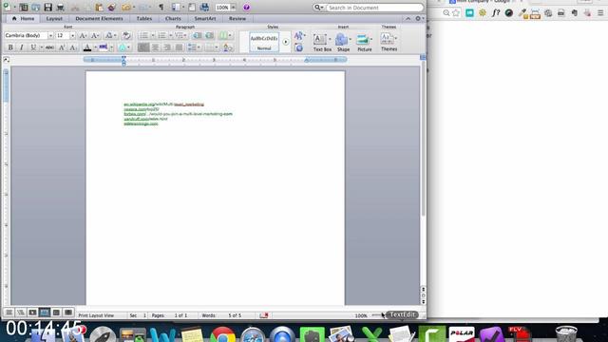Open font size 12 dropdown
This screenshot has width=608, height=342.
tap(72, 36)
